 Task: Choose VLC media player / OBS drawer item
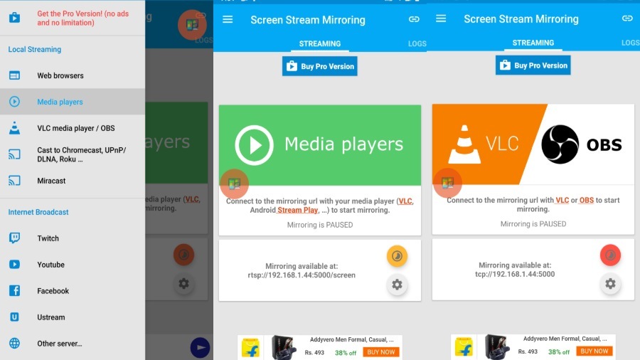point(75,128)
